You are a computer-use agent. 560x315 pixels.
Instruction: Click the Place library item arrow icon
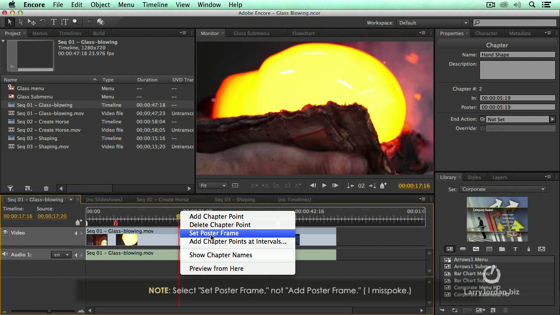click(x=442, y=310)
